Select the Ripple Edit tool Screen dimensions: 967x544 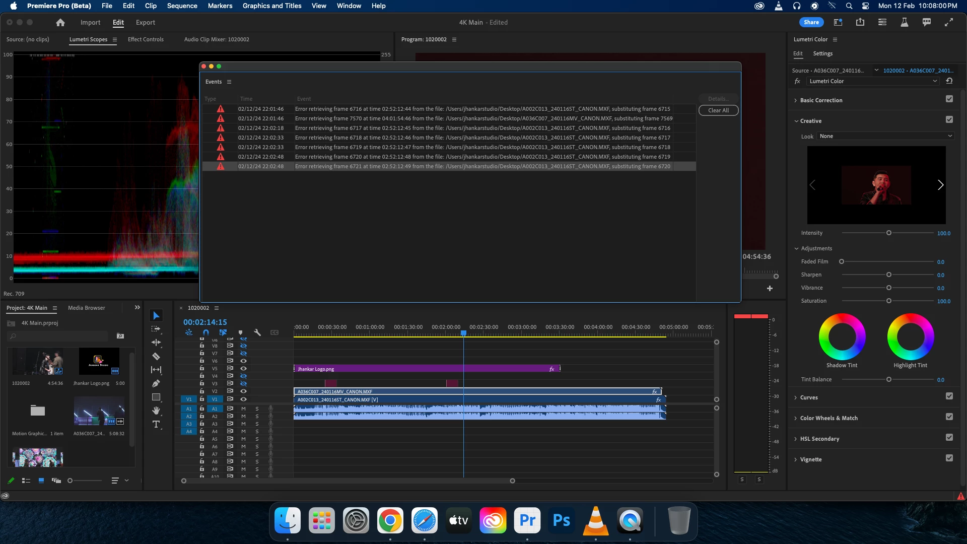(156, 343)
